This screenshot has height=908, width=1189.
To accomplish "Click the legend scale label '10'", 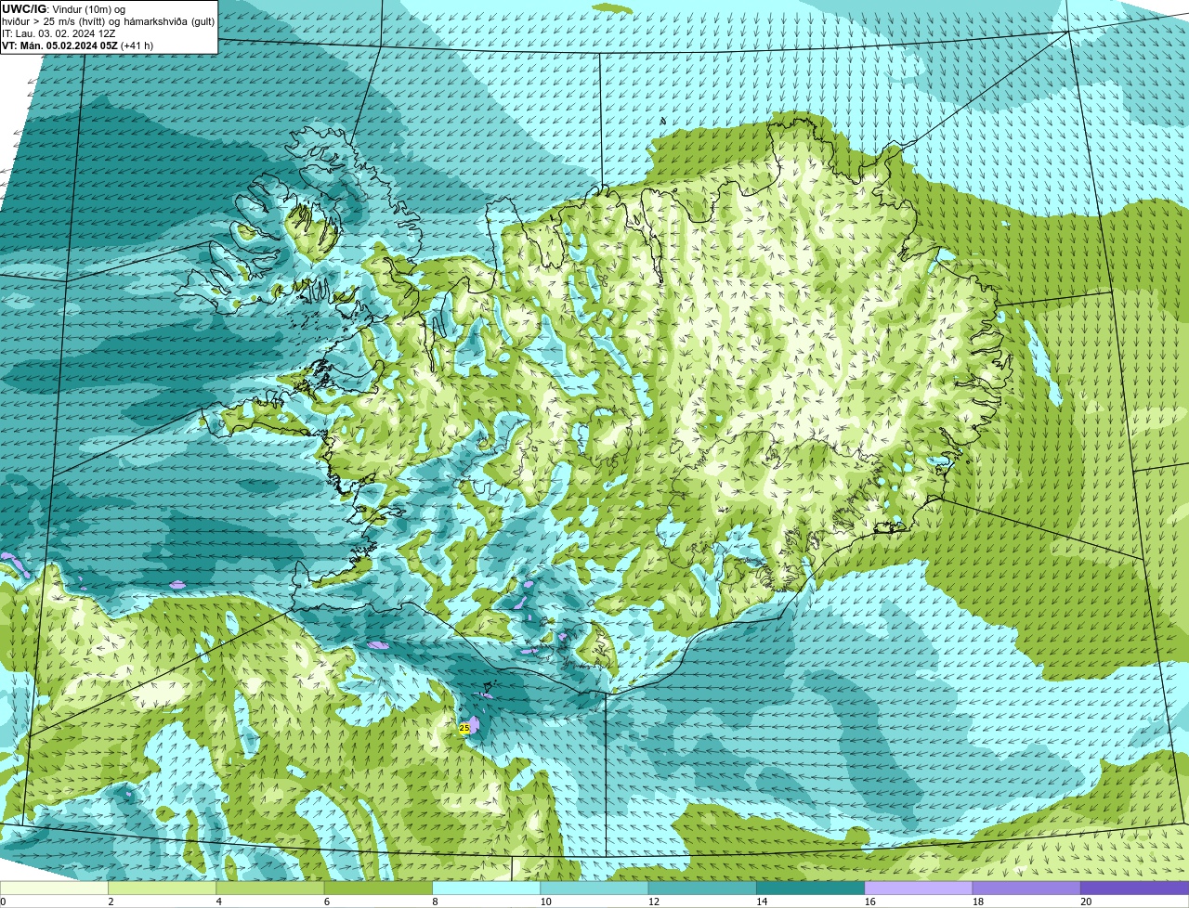I will tap(545, 902).
